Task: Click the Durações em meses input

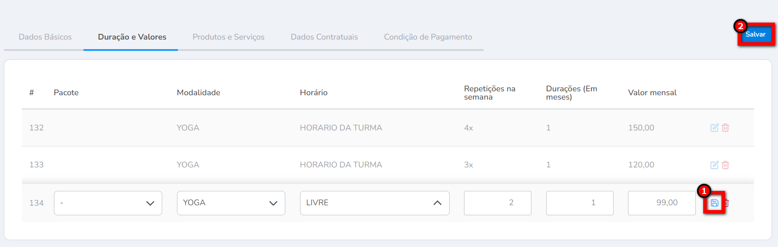Action: click(579, 203)
